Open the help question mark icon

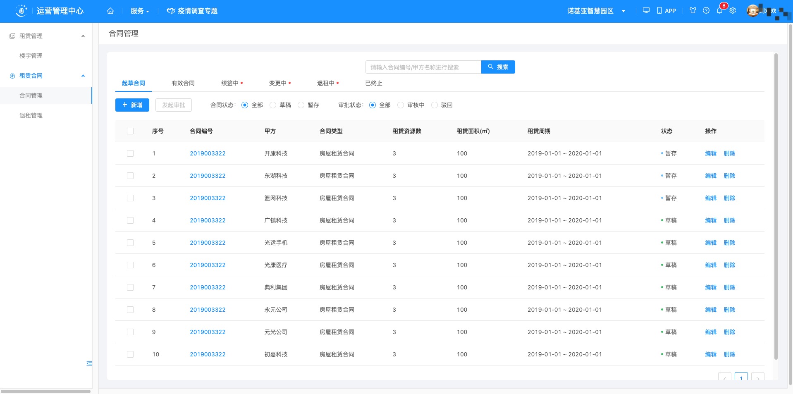[706, 11]
